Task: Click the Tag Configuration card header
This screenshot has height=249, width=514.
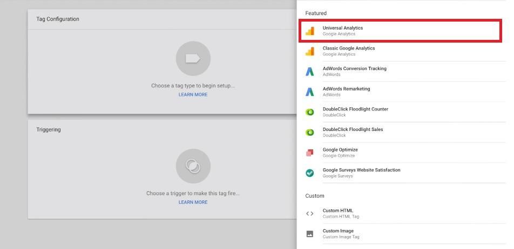Action: click(58, 19)
